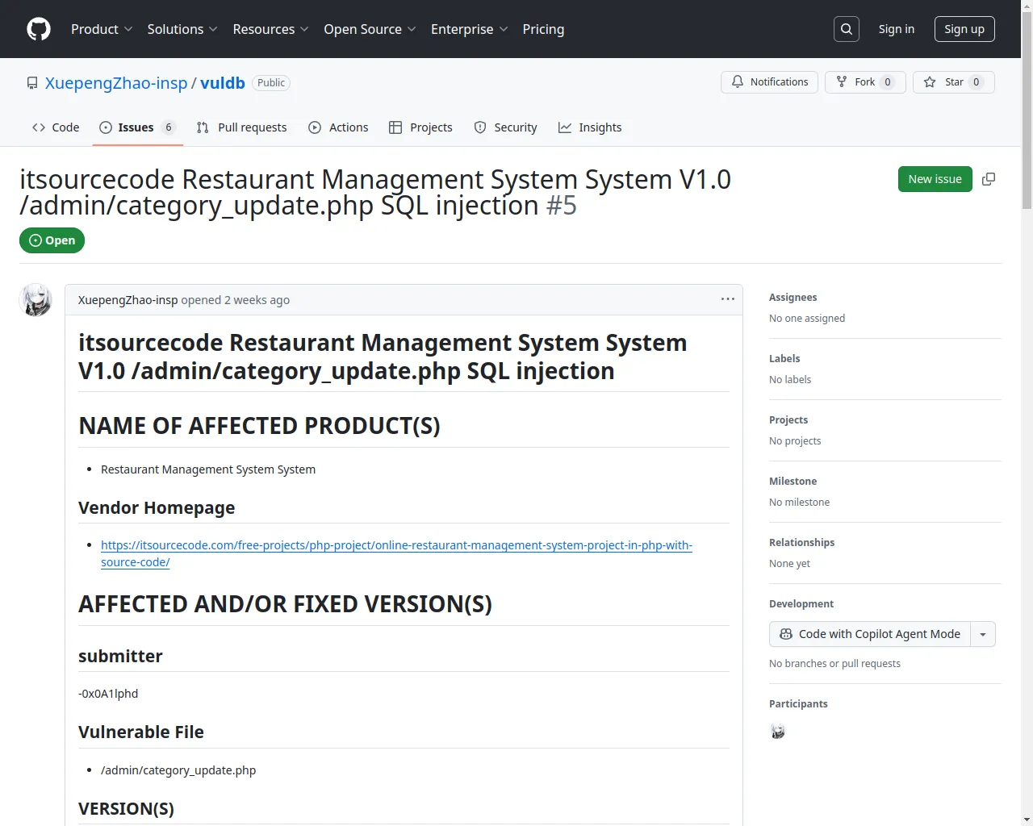The height and width of the screenshot is (826, 1033).
Task: Click the 'Restaurant Management System System' bullet
Action: click(x=208, y=469)
